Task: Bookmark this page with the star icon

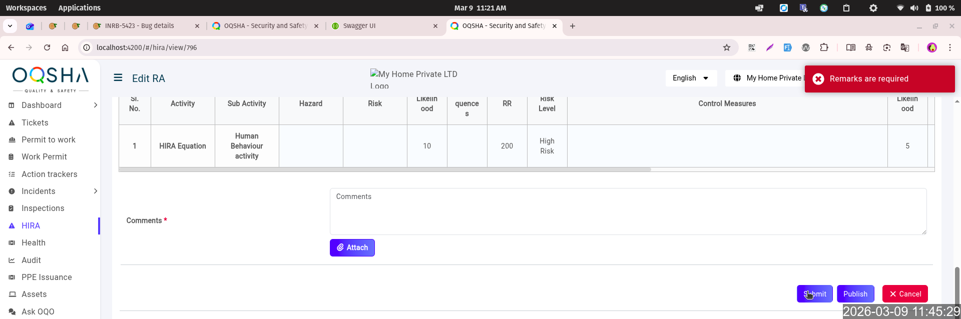Action: click(x=727, y=47)
